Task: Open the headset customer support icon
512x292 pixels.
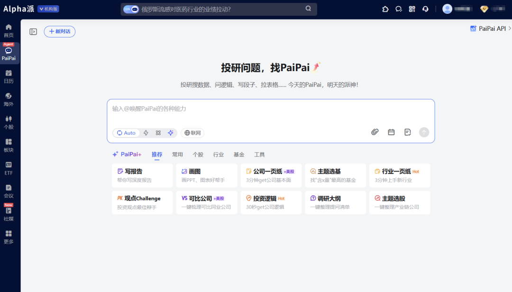Action: pyautogui.click(x=425, y=9)
